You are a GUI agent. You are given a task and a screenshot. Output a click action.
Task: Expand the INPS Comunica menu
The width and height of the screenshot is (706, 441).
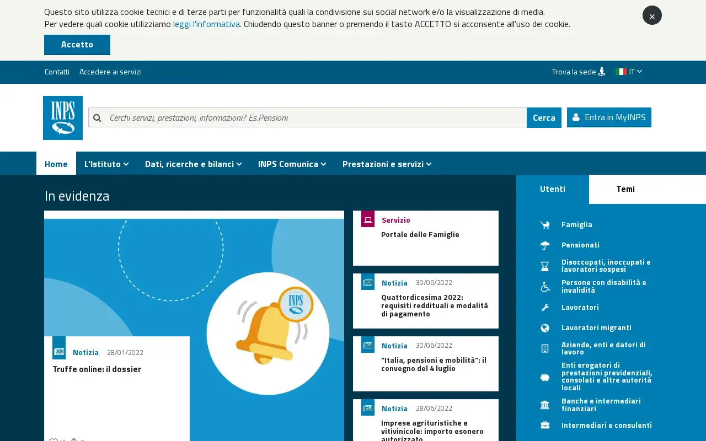point(292,164)
